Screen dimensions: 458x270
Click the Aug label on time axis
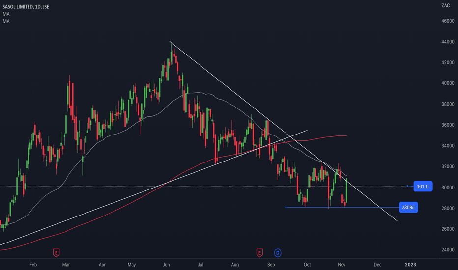(x=235, y=265)
